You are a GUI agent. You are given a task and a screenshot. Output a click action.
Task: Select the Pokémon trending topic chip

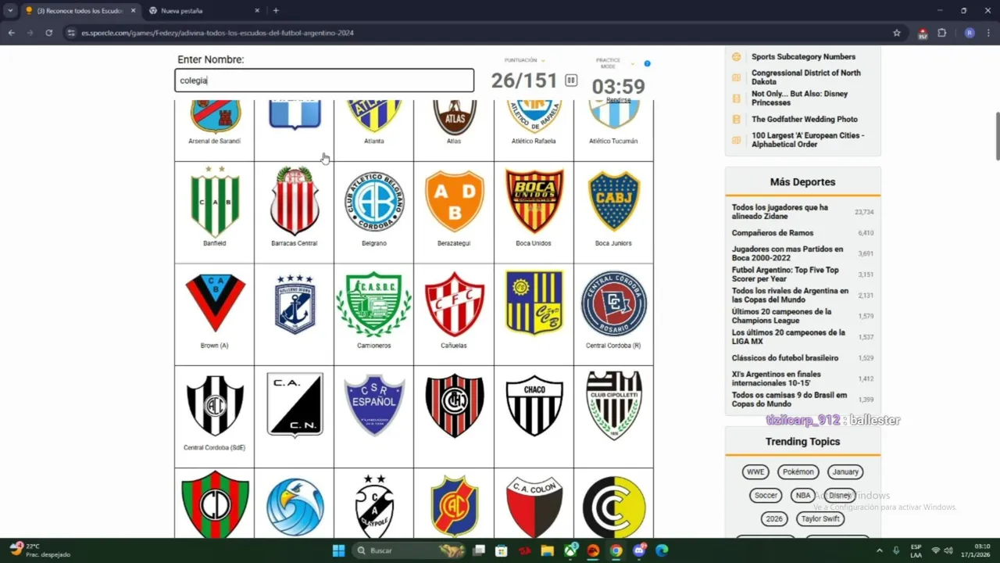coord(798,472)
